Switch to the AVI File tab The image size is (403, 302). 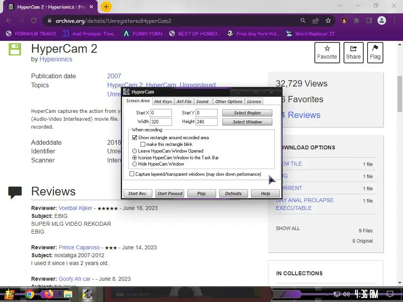point(184,101)
